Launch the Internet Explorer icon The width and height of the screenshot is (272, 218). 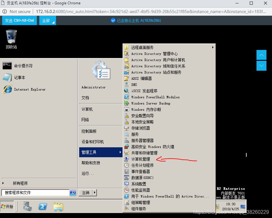pos(7,89)
